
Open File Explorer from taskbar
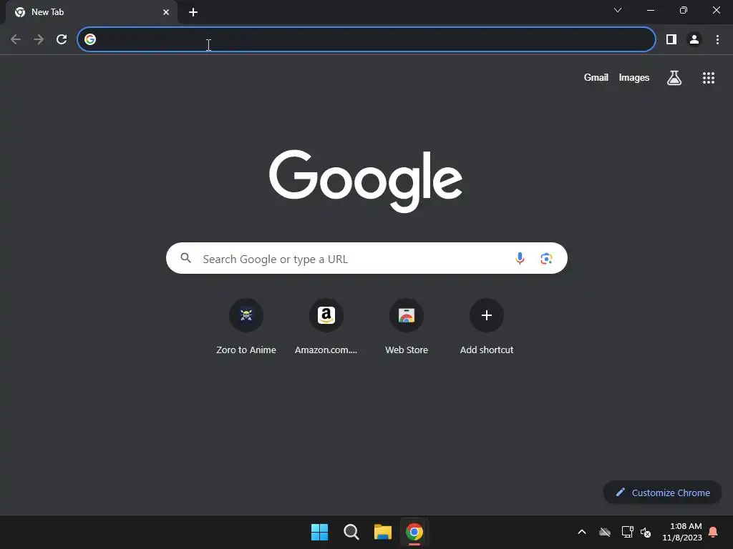382,532
